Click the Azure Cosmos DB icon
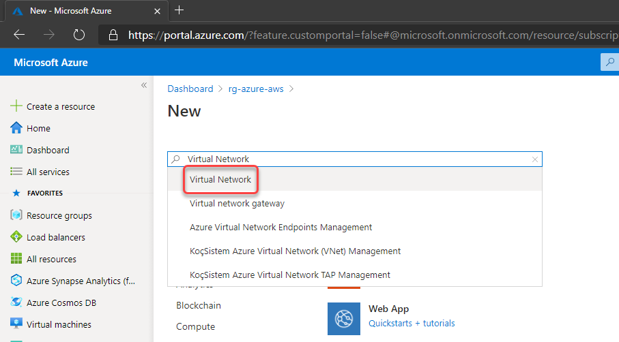Viewport: 619px width, 342px height. pyautogui.click(x=16, y=302)
